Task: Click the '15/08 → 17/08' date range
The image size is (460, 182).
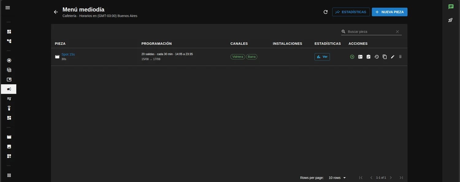Action: (x=151, y=59)
